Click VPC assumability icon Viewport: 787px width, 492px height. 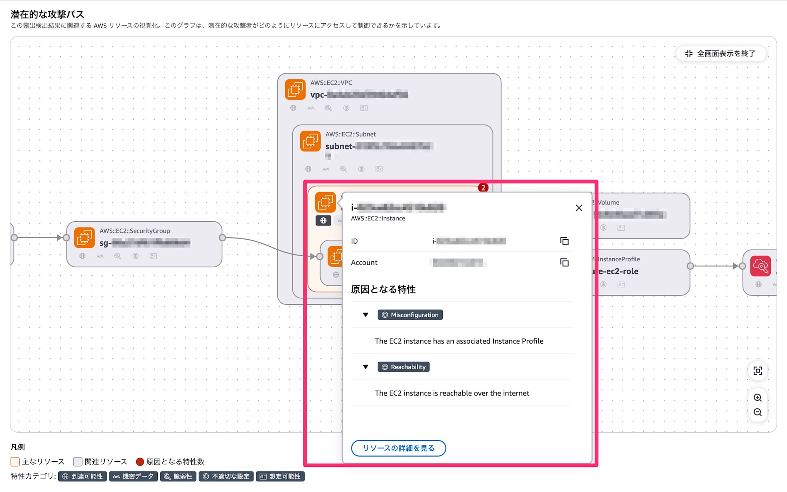point(364,108)
